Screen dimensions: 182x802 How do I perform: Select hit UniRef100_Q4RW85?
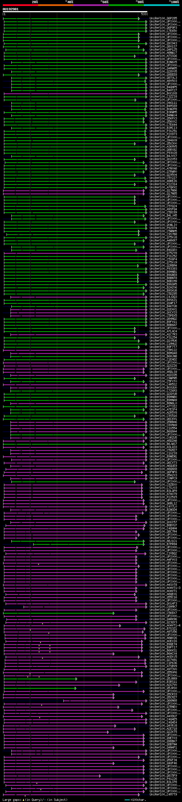[163, 69]
